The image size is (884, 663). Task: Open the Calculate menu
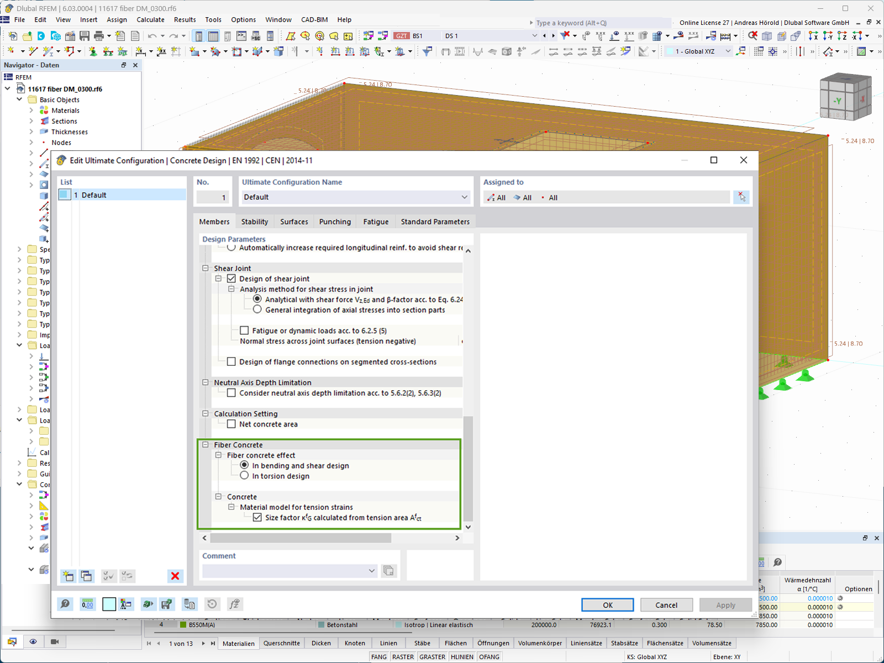click(x=150, y=19)
